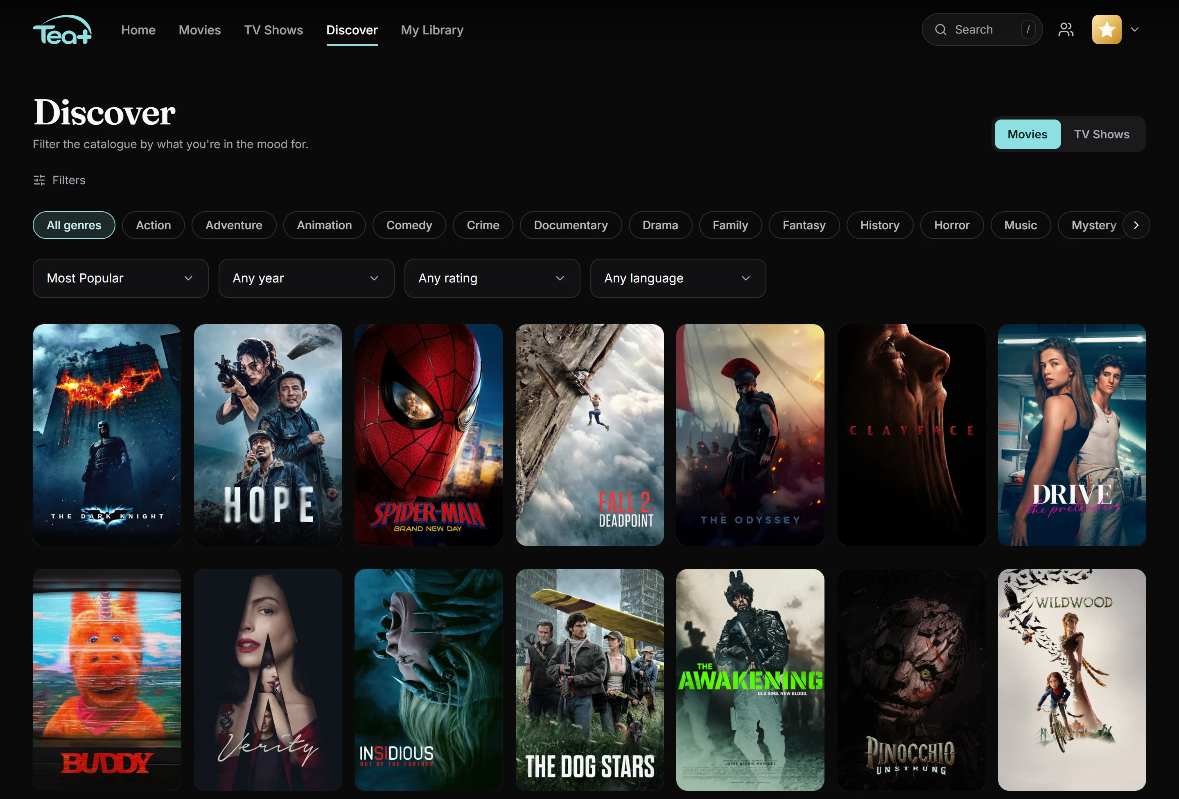Image resolution: width=1179 pixels, height=799 pixels.
Task: Open the Most Popular sort dropdown
Action: [120, 278]
